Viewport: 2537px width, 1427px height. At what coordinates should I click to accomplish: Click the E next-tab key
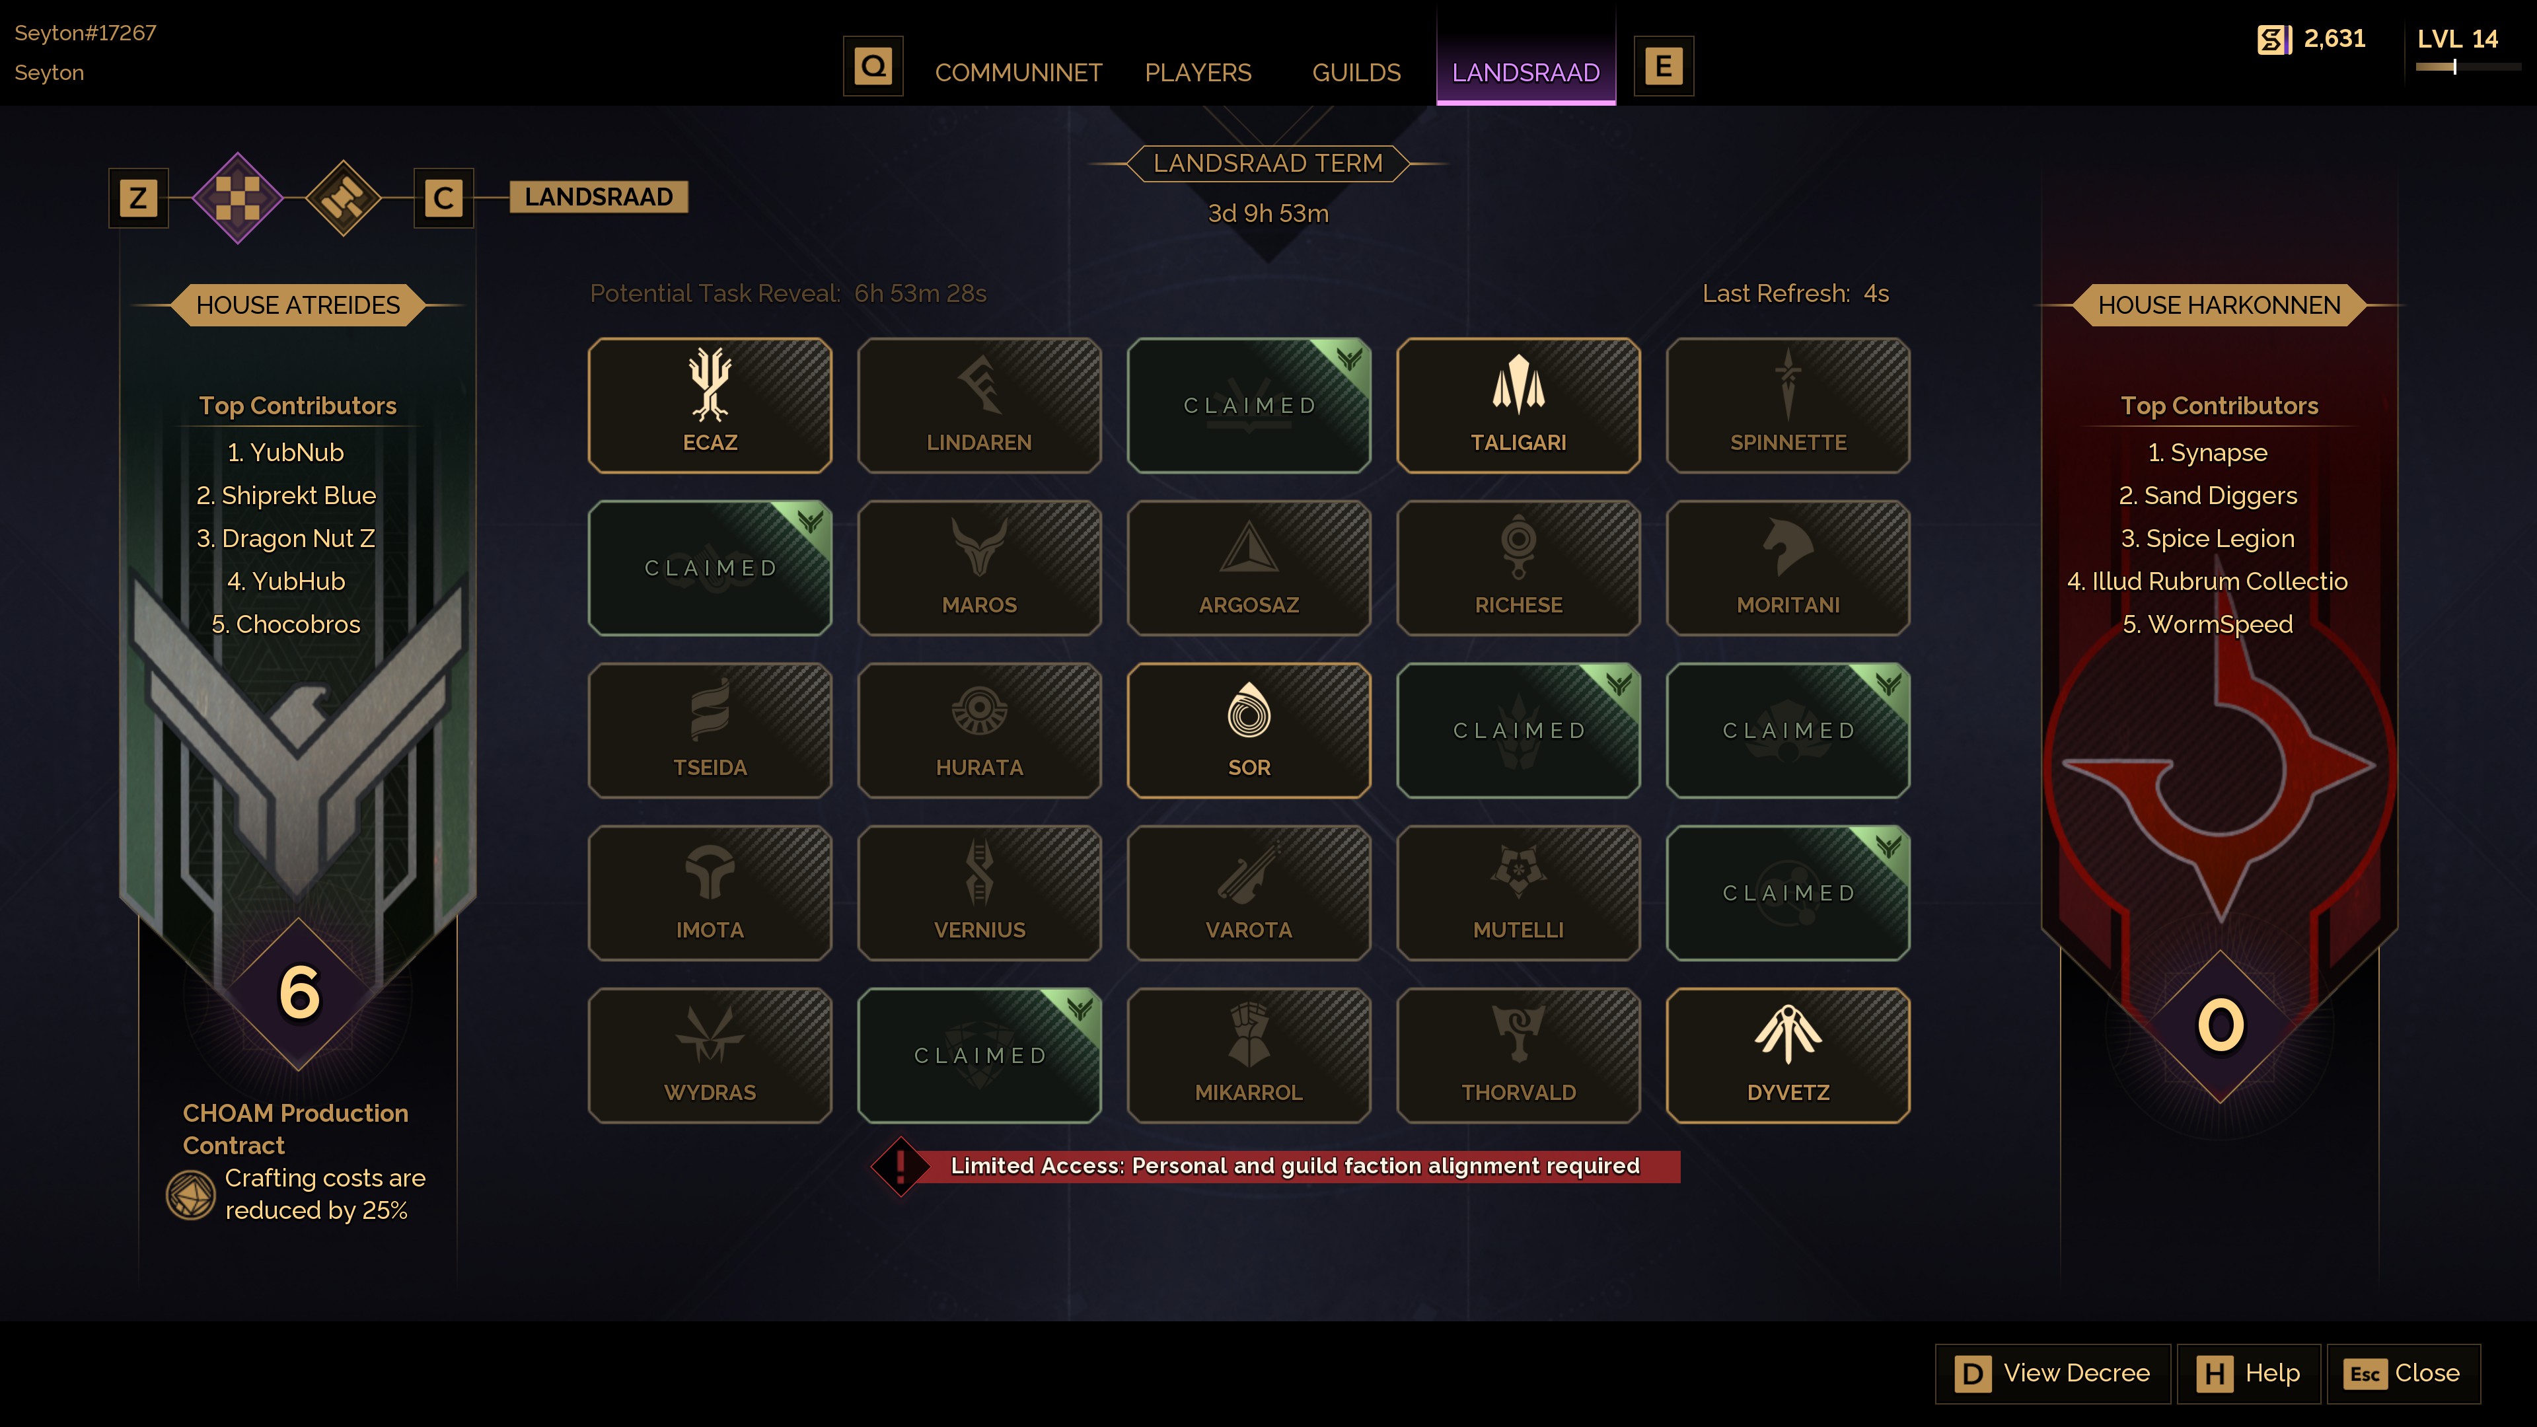(1664, 67)
